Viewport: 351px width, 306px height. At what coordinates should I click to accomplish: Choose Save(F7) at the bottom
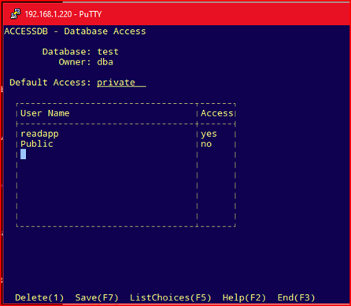tap(97, 297)
